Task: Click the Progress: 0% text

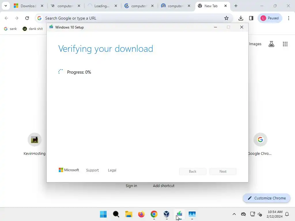Action: point(79,72)
